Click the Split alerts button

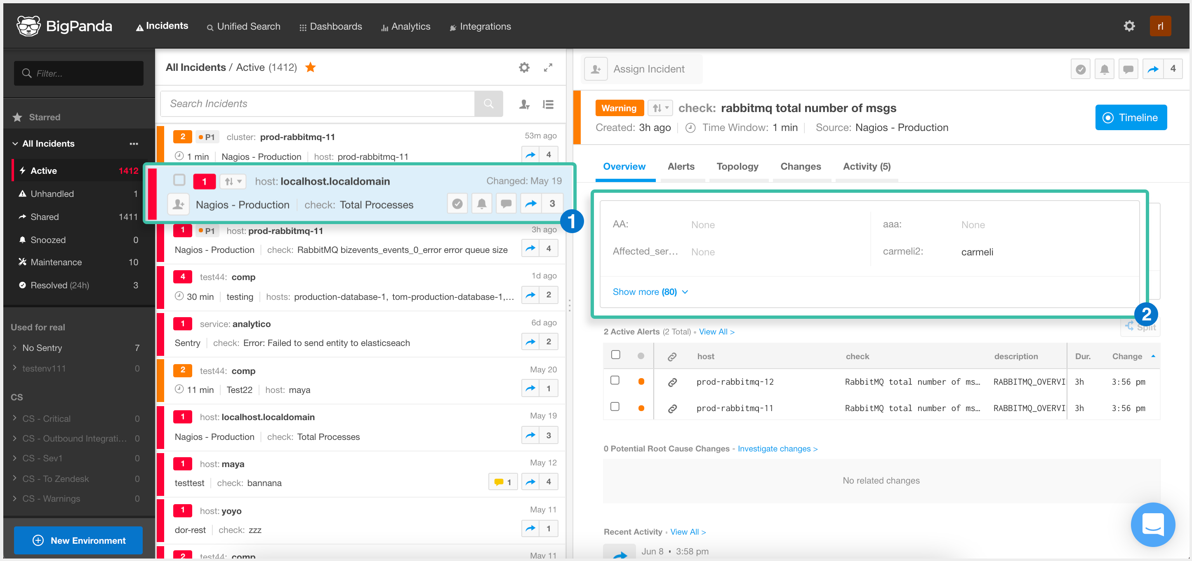coord(1140,327)
